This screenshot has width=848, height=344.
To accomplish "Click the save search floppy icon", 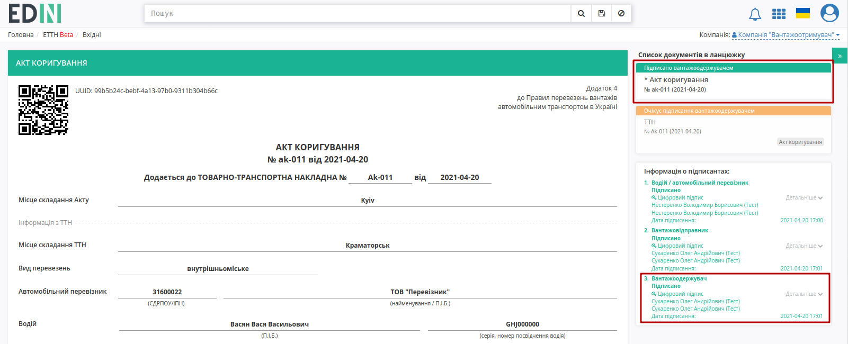I will click(x=601, y=13).
